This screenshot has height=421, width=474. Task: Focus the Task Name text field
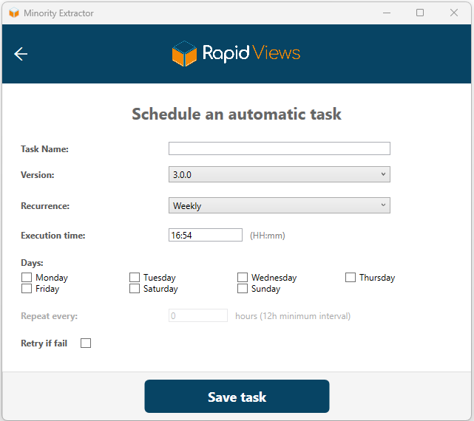pos(279,148)
